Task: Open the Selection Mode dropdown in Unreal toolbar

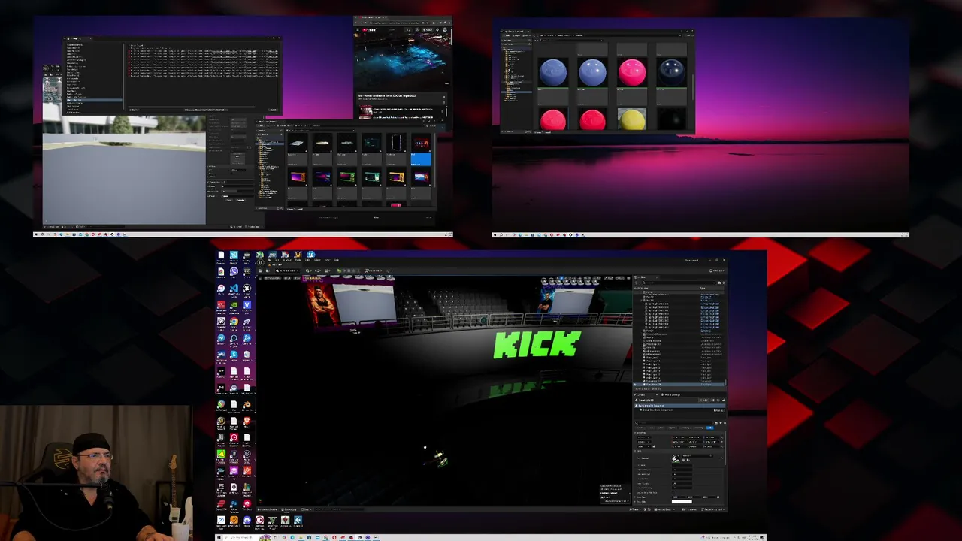Action: pos(288,270)
